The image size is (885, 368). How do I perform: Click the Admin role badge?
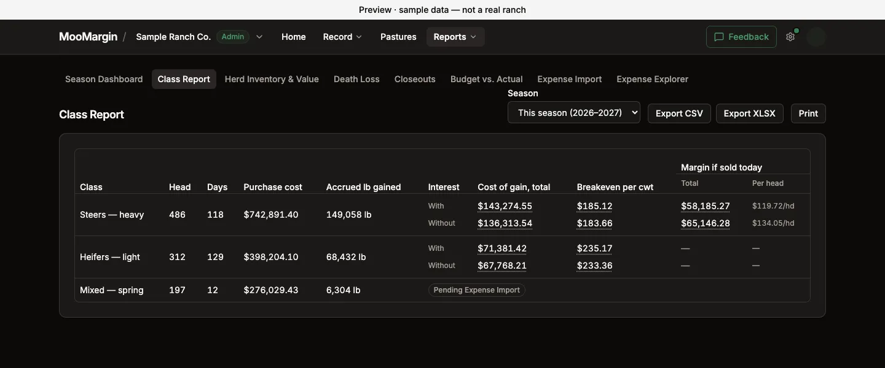tap(233, 37)
